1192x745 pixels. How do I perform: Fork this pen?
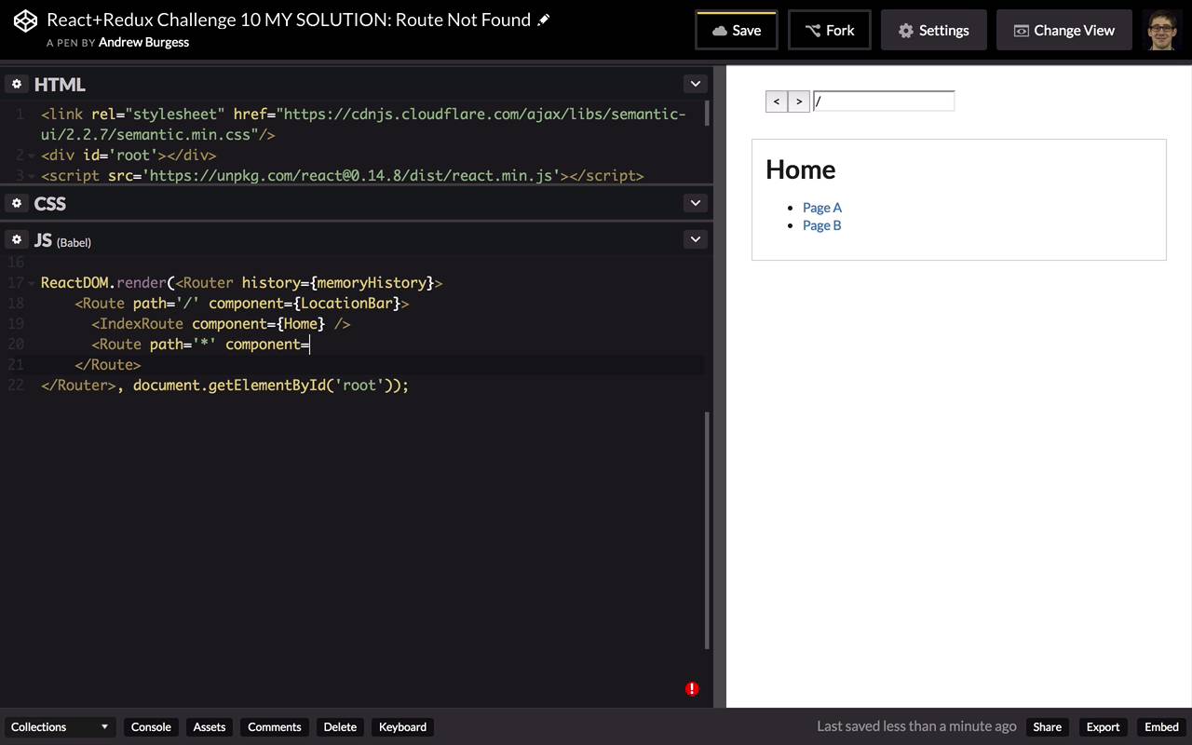(x=830, y=30)
